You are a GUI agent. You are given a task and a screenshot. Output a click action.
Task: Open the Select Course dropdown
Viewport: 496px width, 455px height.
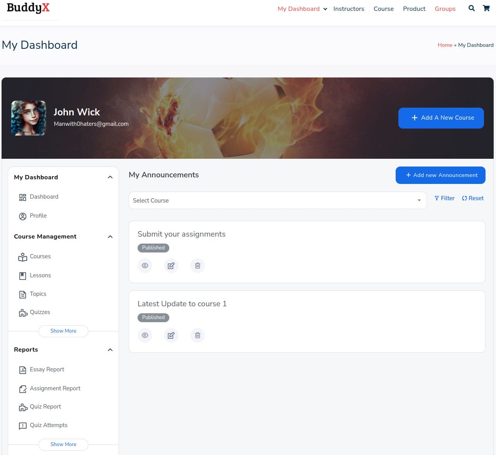(277, 201)
